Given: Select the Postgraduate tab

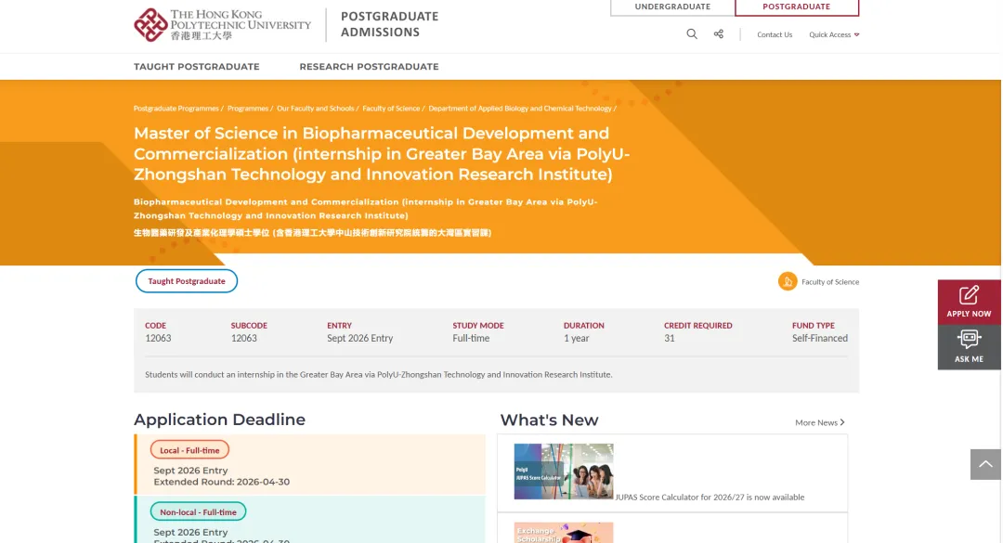Looking at the screenshot, I should coord(796,7).
